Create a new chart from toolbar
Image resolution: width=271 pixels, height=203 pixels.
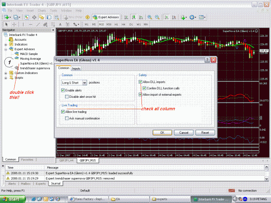coord(7,17)
